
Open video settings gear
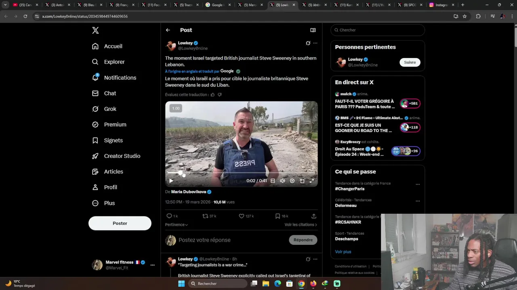(292, 181)
